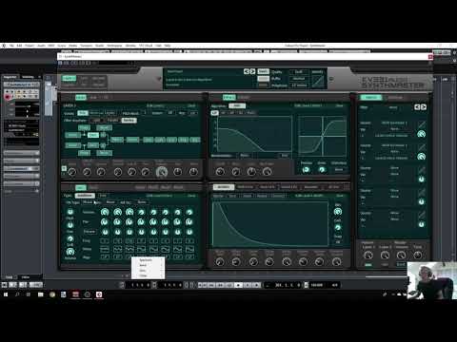457x342 pixels.
Task: Open File Explorer from the taskbar
Action: [41, 294]
